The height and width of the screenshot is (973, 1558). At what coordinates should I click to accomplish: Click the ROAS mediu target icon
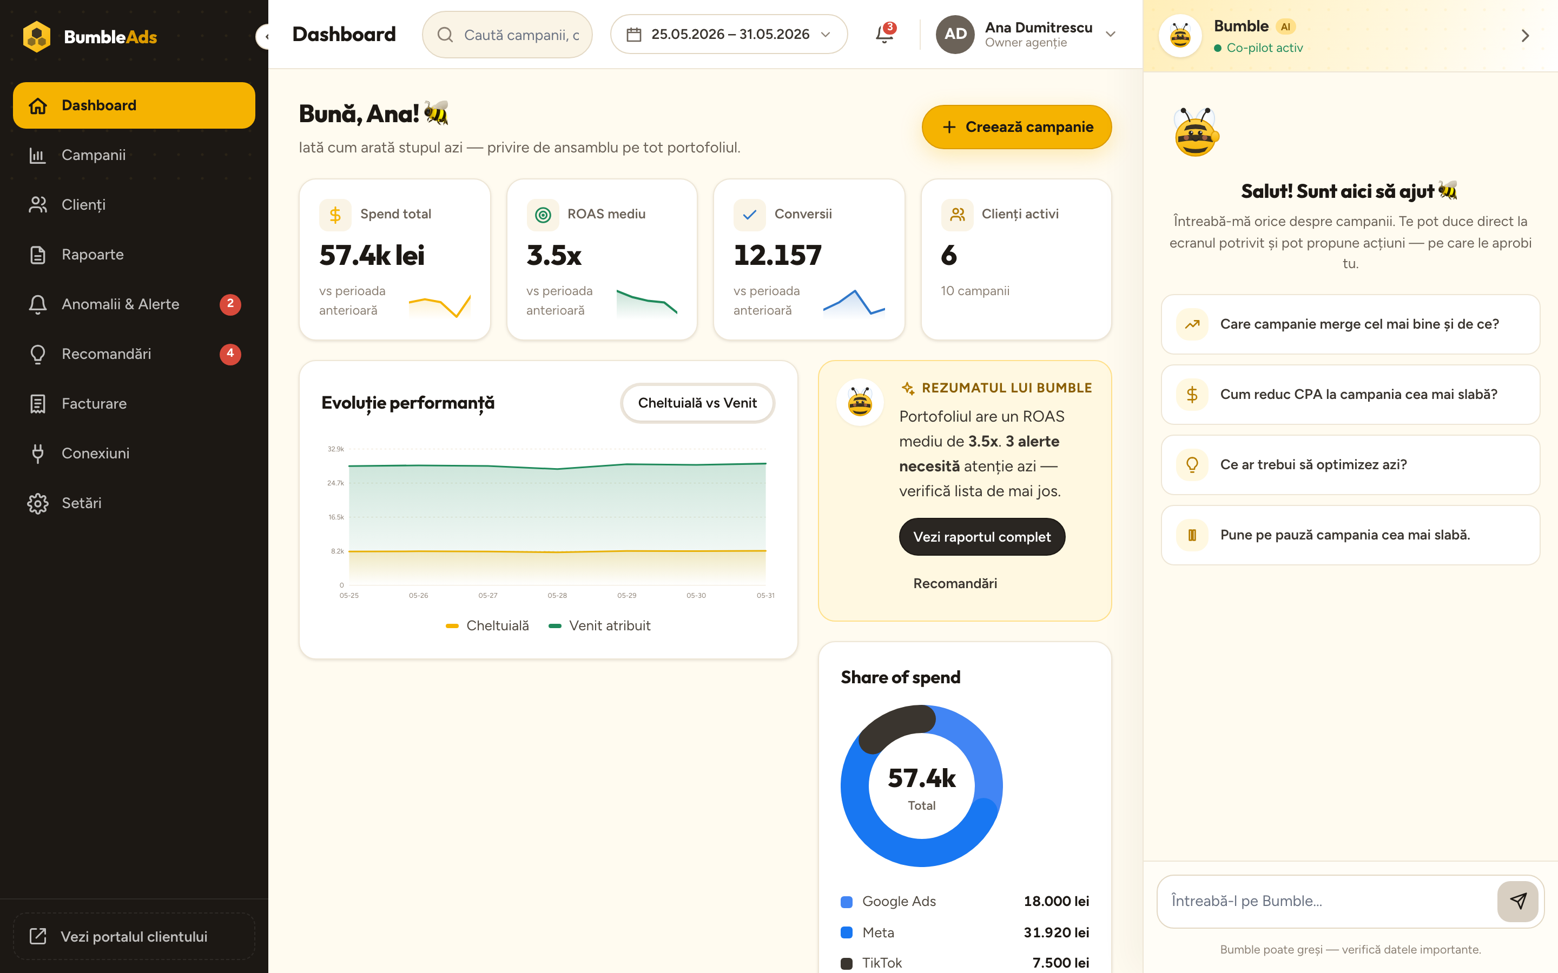pos(543,215)
